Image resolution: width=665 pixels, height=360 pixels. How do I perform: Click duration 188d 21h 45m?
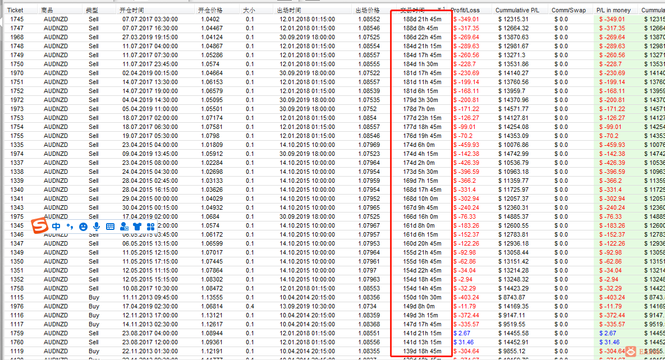coord(422,19)
